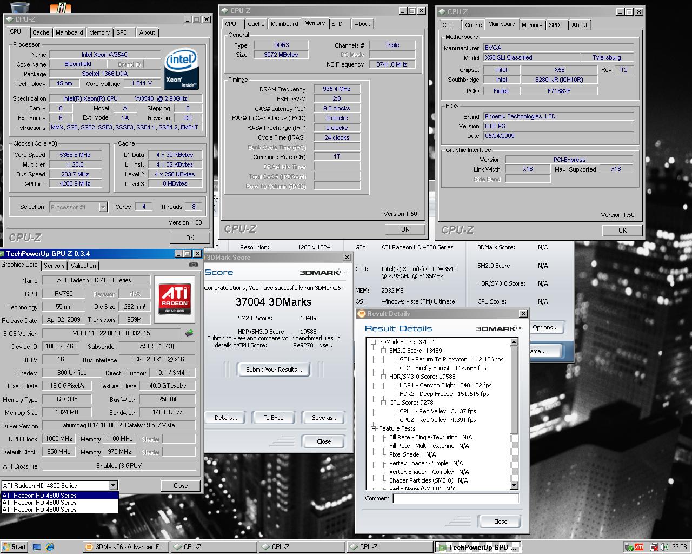
Task: Collapse the HDR/SM3.0 Score: 19588 node
Action: (x=383, y=377)
